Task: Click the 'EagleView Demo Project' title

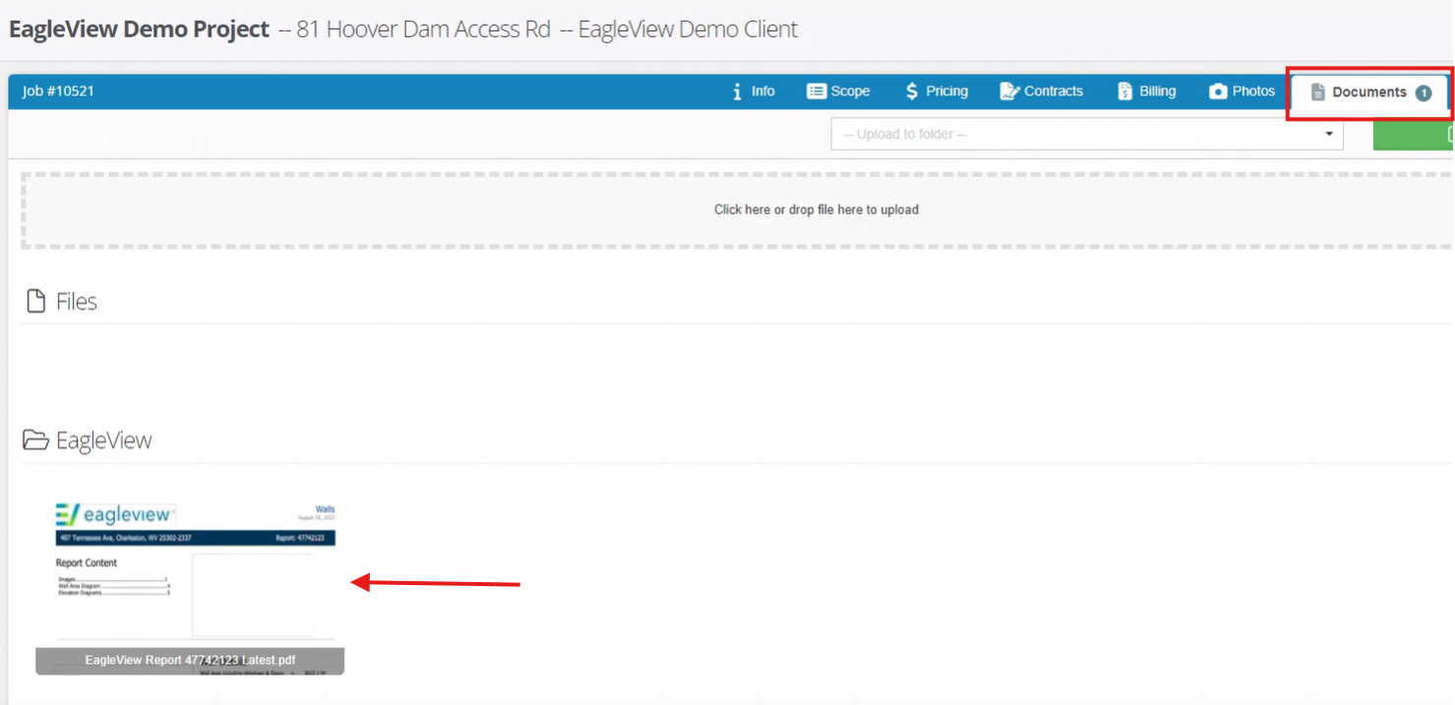Action: pos(139,29)
